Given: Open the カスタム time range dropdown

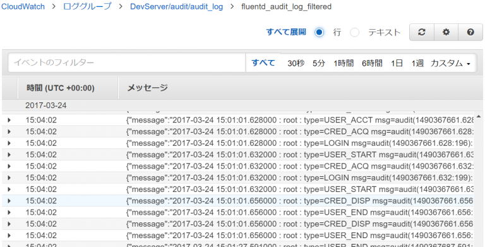Looking at the screenshot, I should pos(450,63).
